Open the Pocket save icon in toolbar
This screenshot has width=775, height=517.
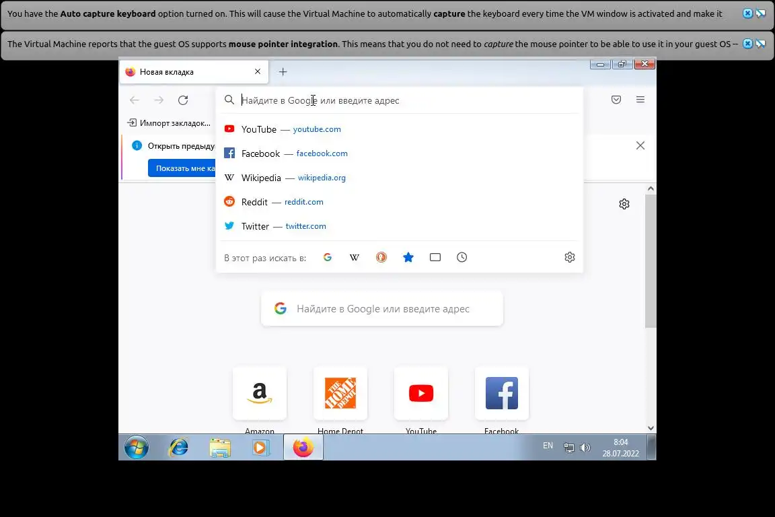click(616, 100)
